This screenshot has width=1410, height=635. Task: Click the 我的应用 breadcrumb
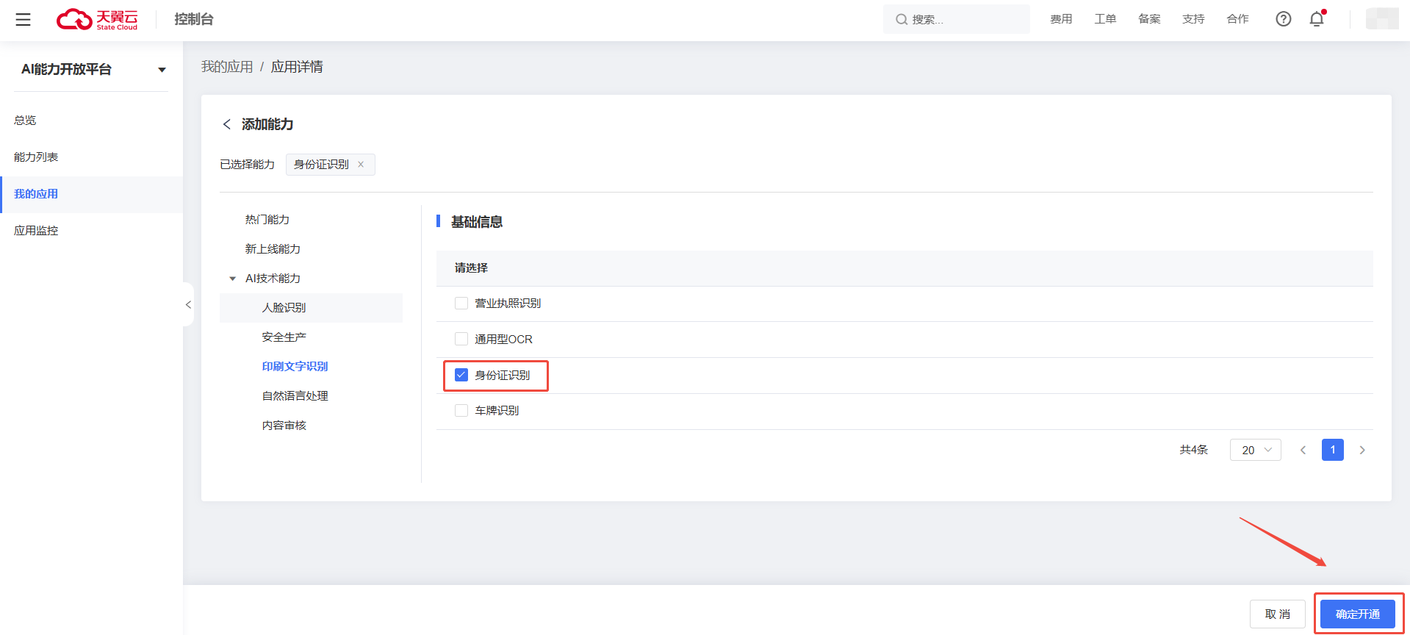pyautogui.click(x=227, y=67)
